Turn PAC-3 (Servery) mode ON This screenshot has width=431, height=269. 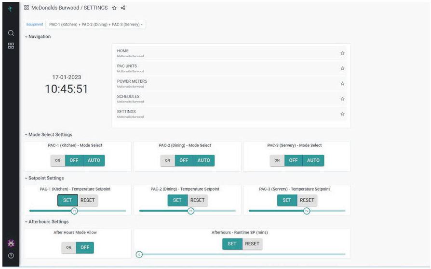point(277,161)
